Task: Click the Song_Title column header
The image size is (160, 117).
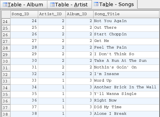Action: 126,14
